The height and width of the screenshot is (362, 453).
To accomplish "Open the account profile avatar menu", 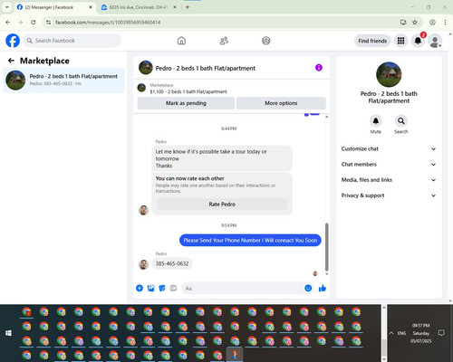I will tap(435, 41).
